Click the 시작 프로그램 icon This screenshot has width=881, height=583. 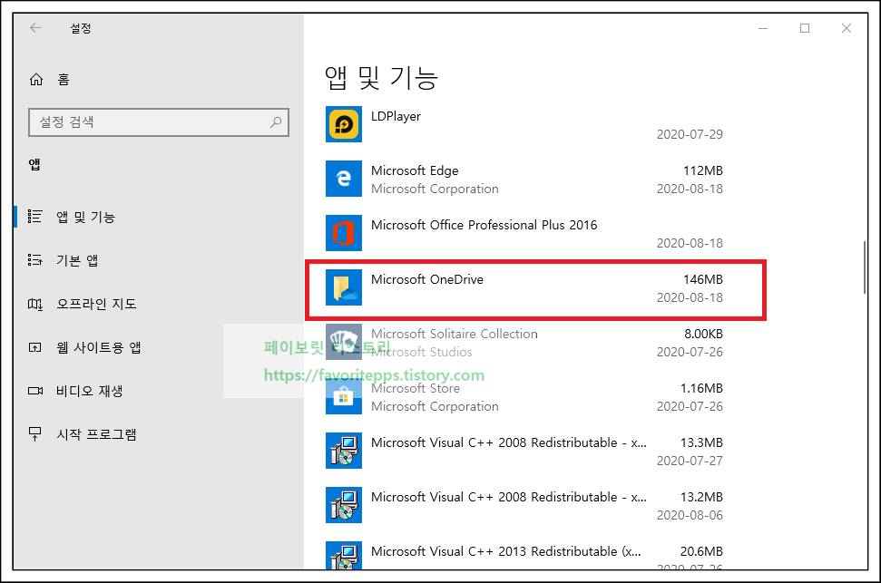tap(34, 434)
